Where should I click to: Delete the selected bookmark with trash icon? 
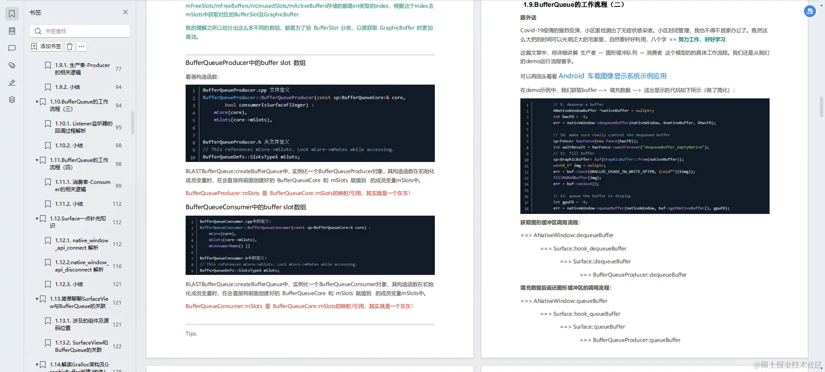(x=70, y=46)
